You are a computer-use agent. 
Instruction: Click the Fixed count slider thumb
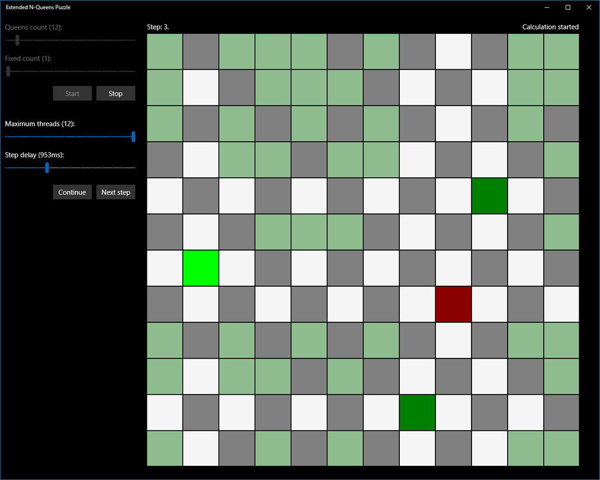(x=8, y=71)
